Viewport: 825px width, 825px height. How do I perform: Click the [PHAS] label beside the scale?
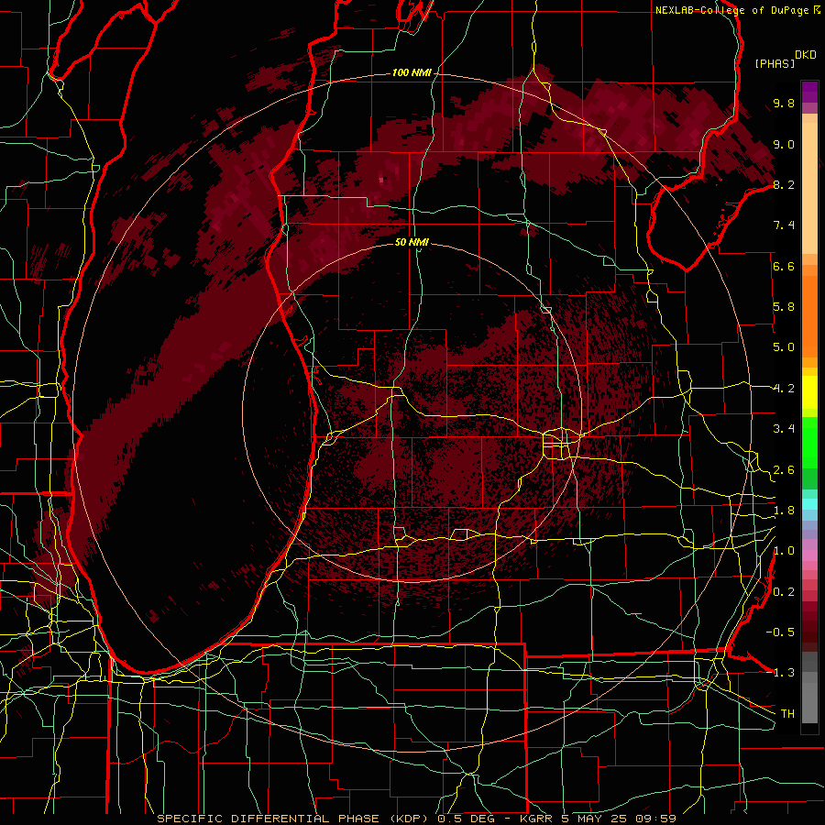(x=775, y=63)
